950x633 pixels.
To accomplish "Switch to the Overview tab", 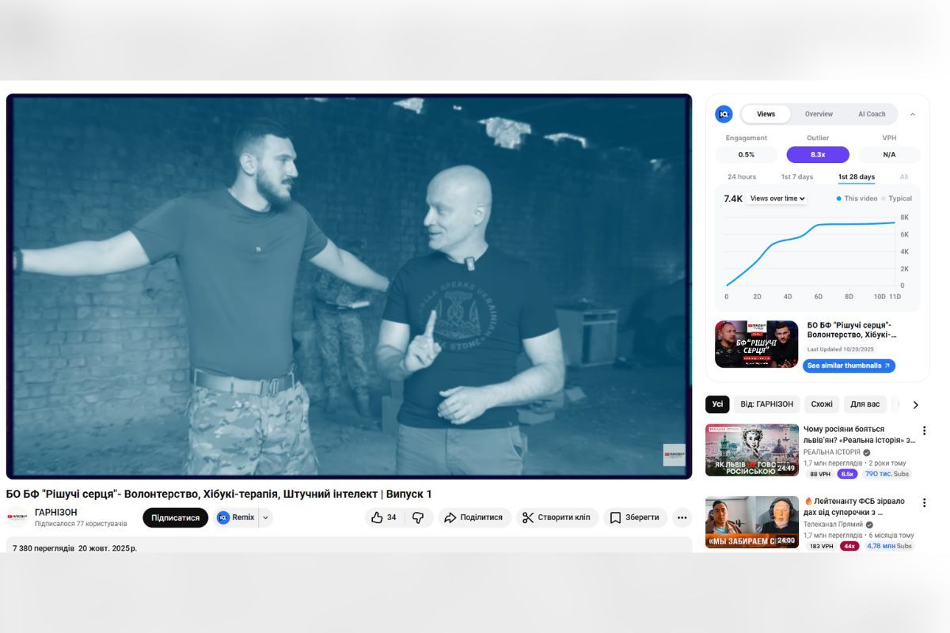I will click(x=819, y=114).
